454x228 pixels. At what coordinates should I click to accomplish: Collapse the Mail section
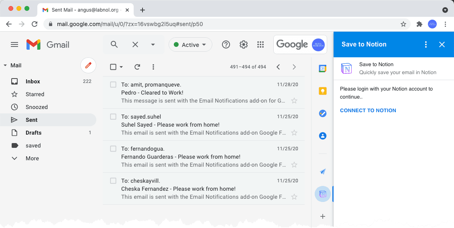(5, 66)
